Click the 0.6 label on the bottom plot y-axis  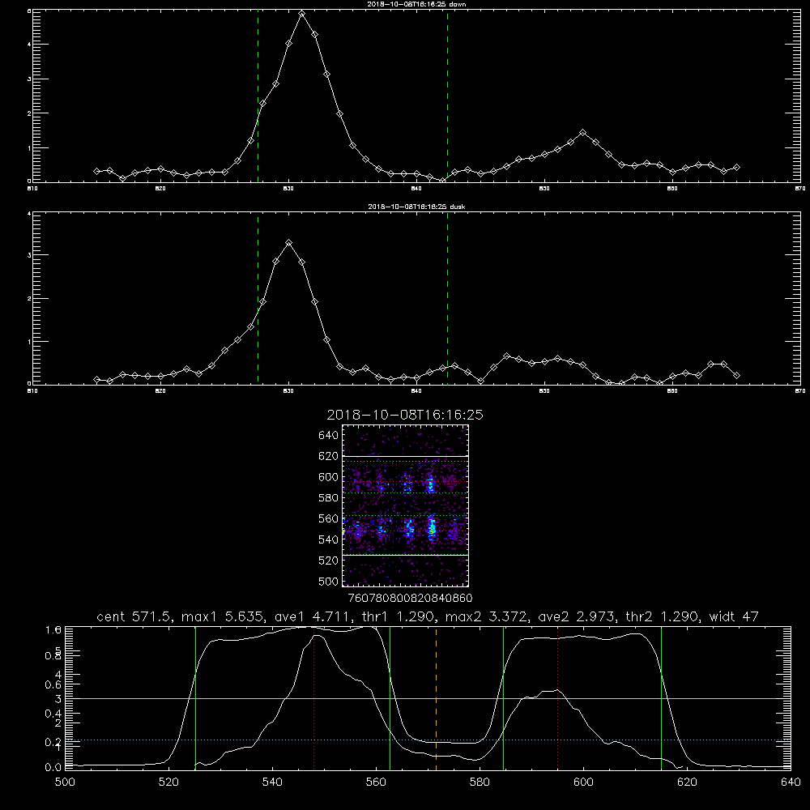53,684
